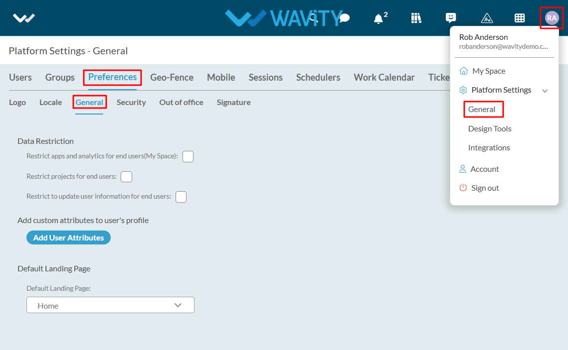Go to the Sessions tab

pos(265,77)
